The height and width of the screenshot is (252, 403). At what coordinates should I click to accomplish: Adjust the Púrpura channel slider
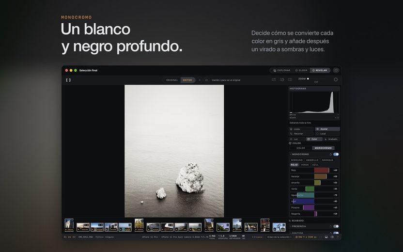click(314, 207)
